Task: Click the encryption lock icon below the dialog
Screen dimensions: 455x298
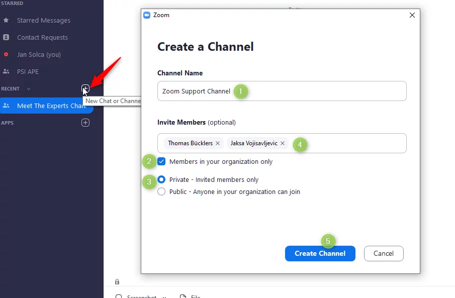Action: [117, 282]
